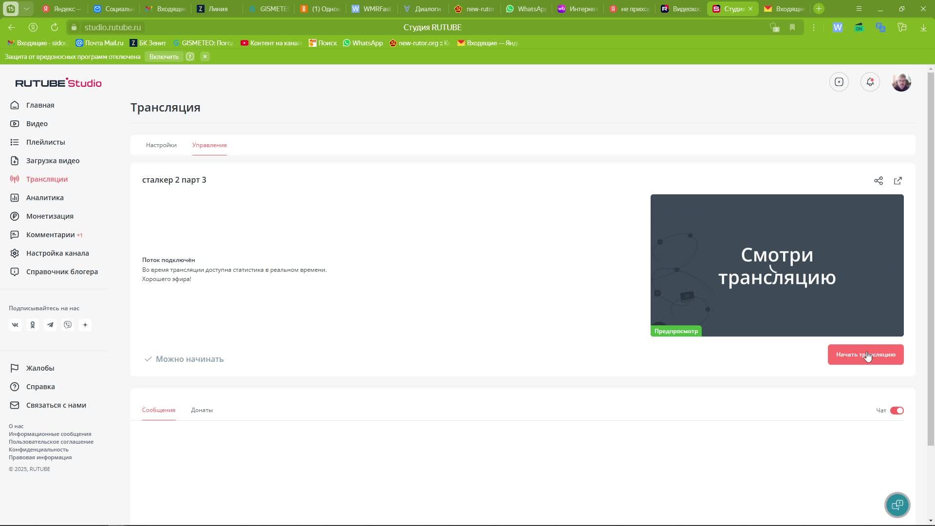Click the share icon next to stream title
This screenshot has height=526, width=935.
879,181
